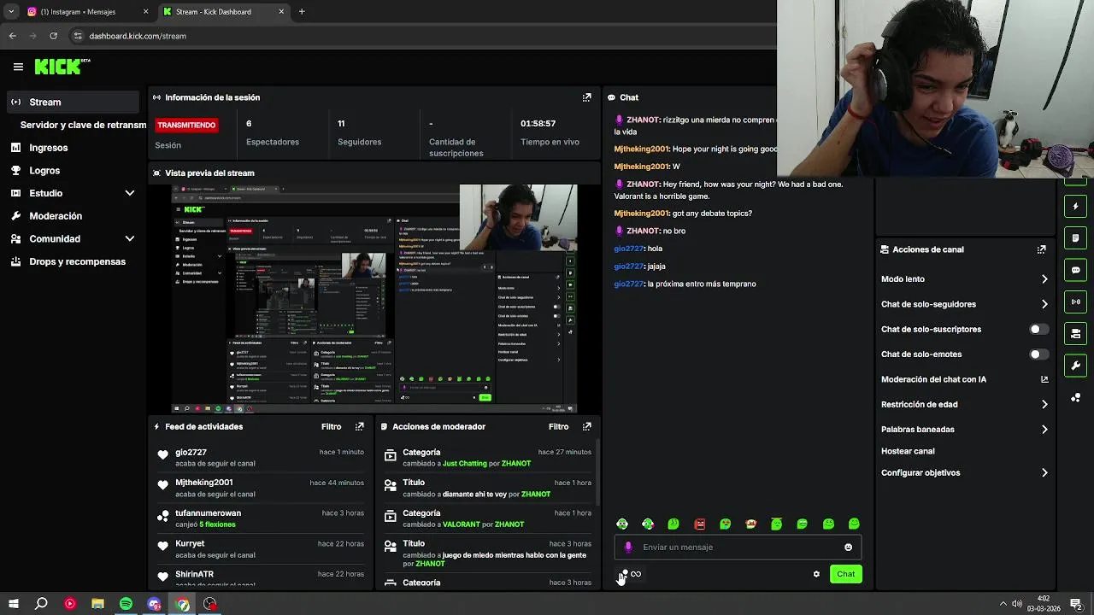Viewport: 1094px width, 615px height.
Task: Open Chat de solo-seguidores options
Action: 964,304
